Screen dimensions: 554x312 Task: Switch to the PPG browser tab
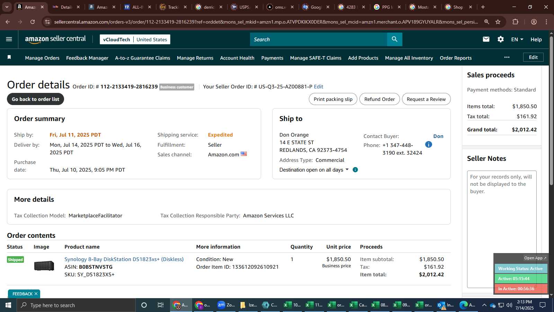pyautogui.click(x=387, y=7)
